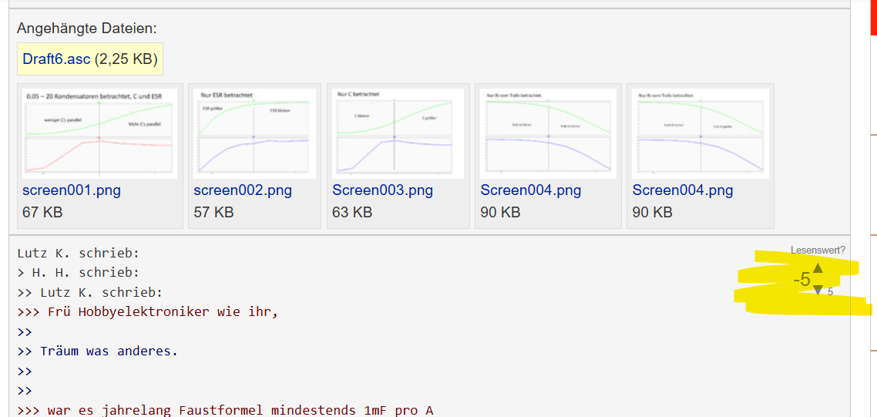Click the first "Lutz K. schrieb:" line

coord(79,253)
